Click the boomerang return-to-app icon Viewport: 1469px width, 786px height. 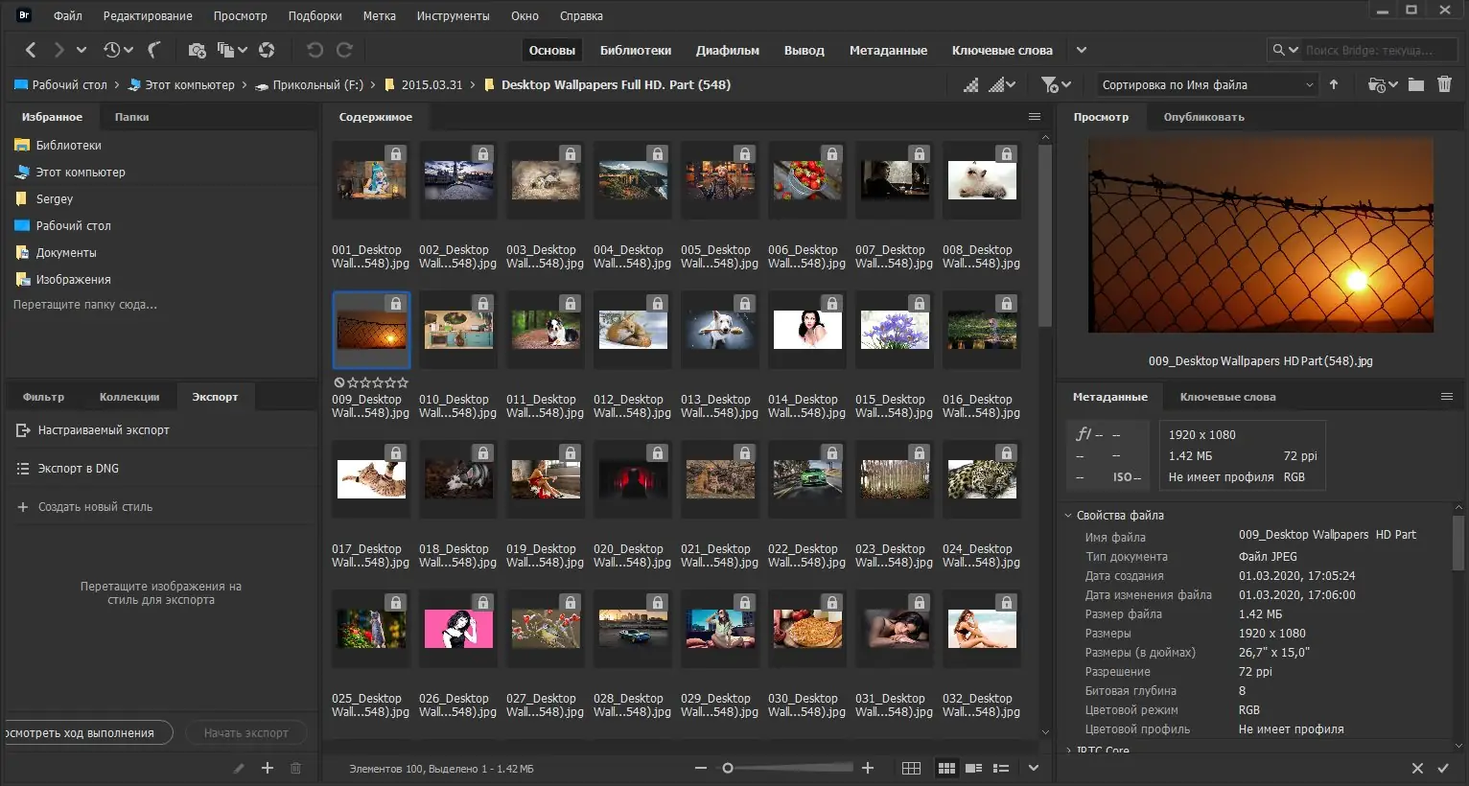click(153, 50)
